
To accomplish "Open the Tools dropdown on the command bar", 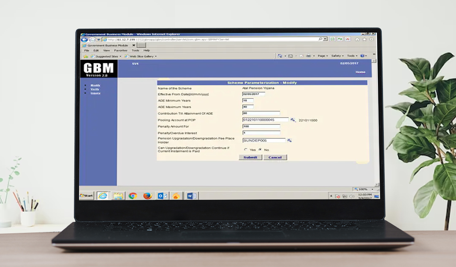I will (351, 56).
